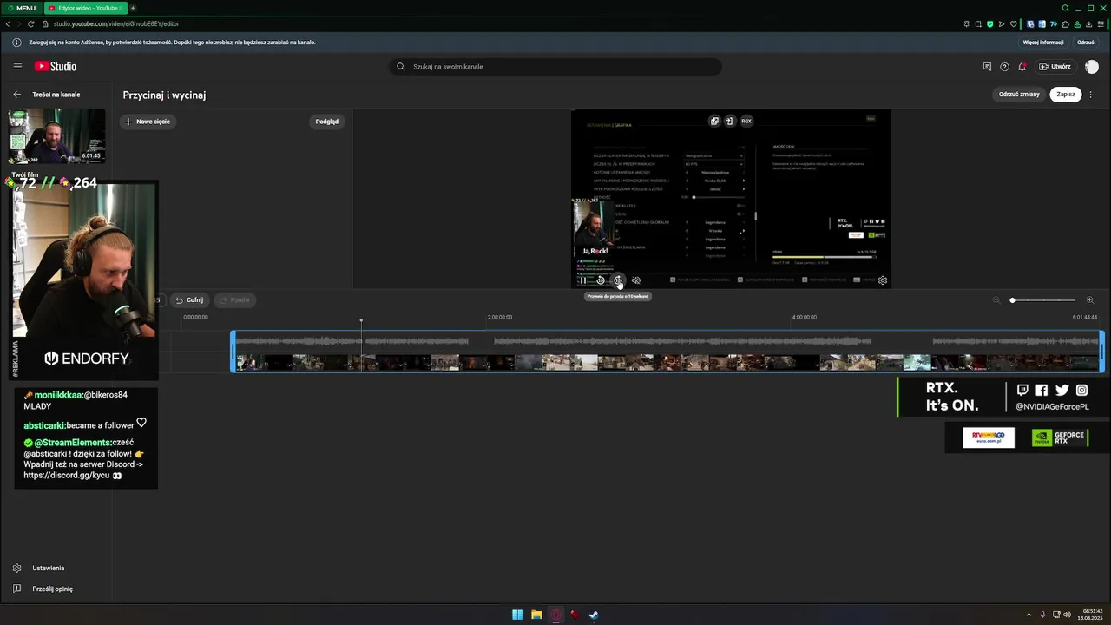Select the Edytor wideo - YouTube tab
Screen dimensions: 1111x625
coord(84,8)
